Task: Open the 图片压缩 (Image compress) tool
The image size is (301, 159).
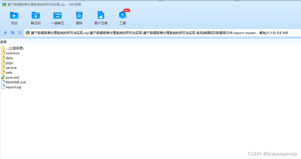Action: 101,15
